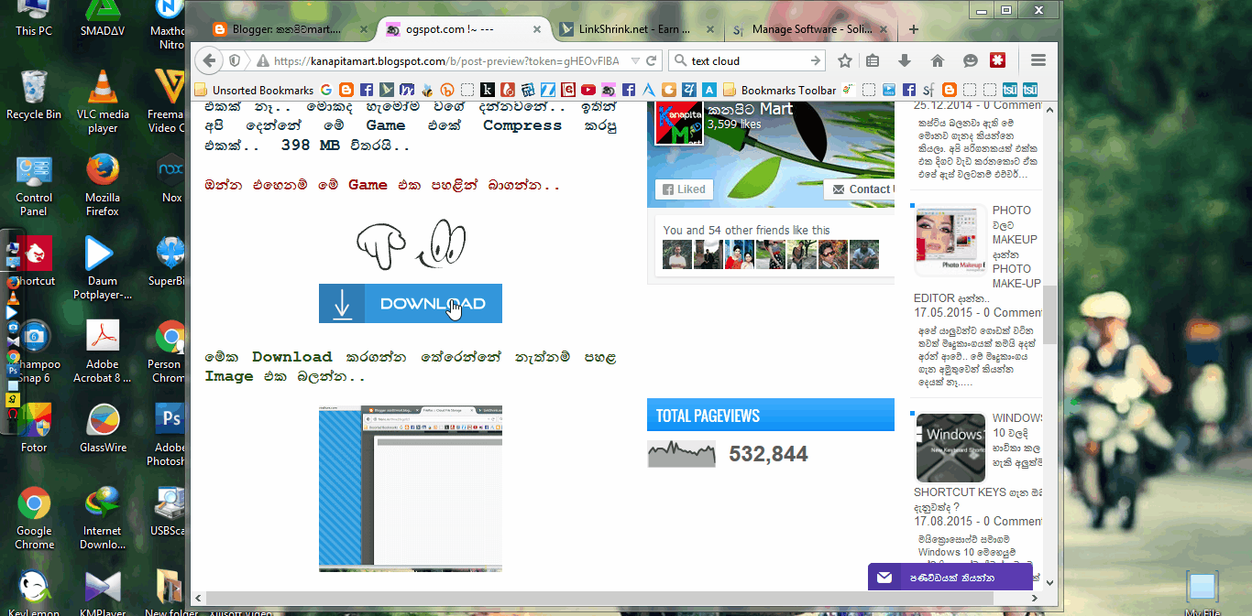Go back with the Firefox back arrow

(x=210, y=60)
